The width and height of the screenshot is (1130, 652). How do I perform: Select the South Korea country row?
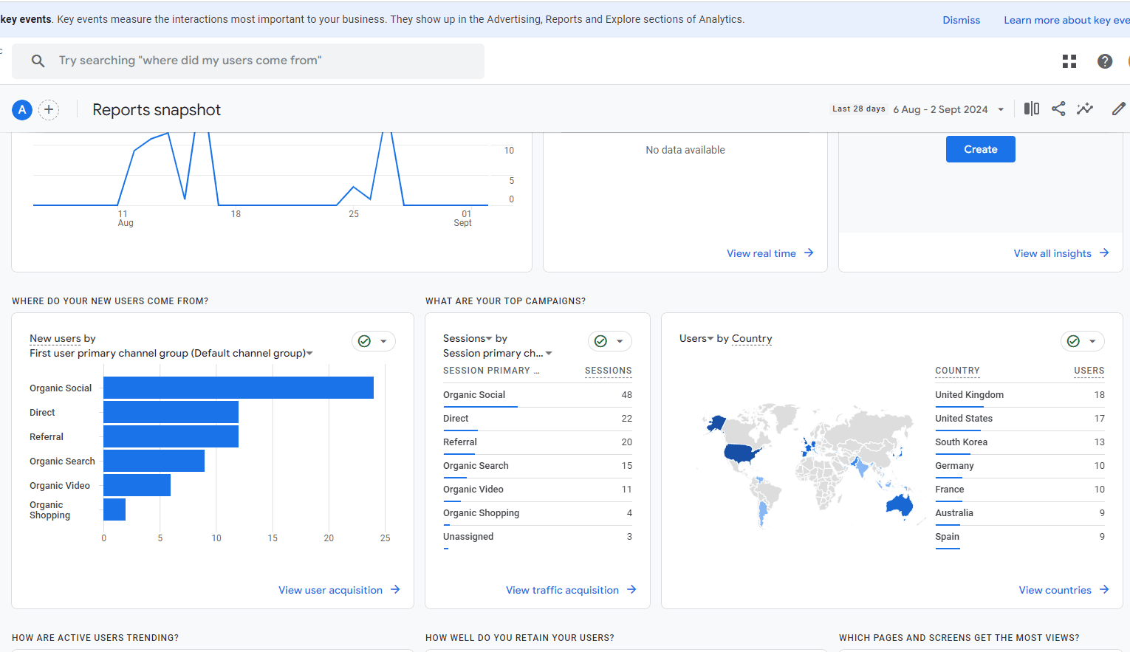pyautogui.click(x=1020, y=442)
